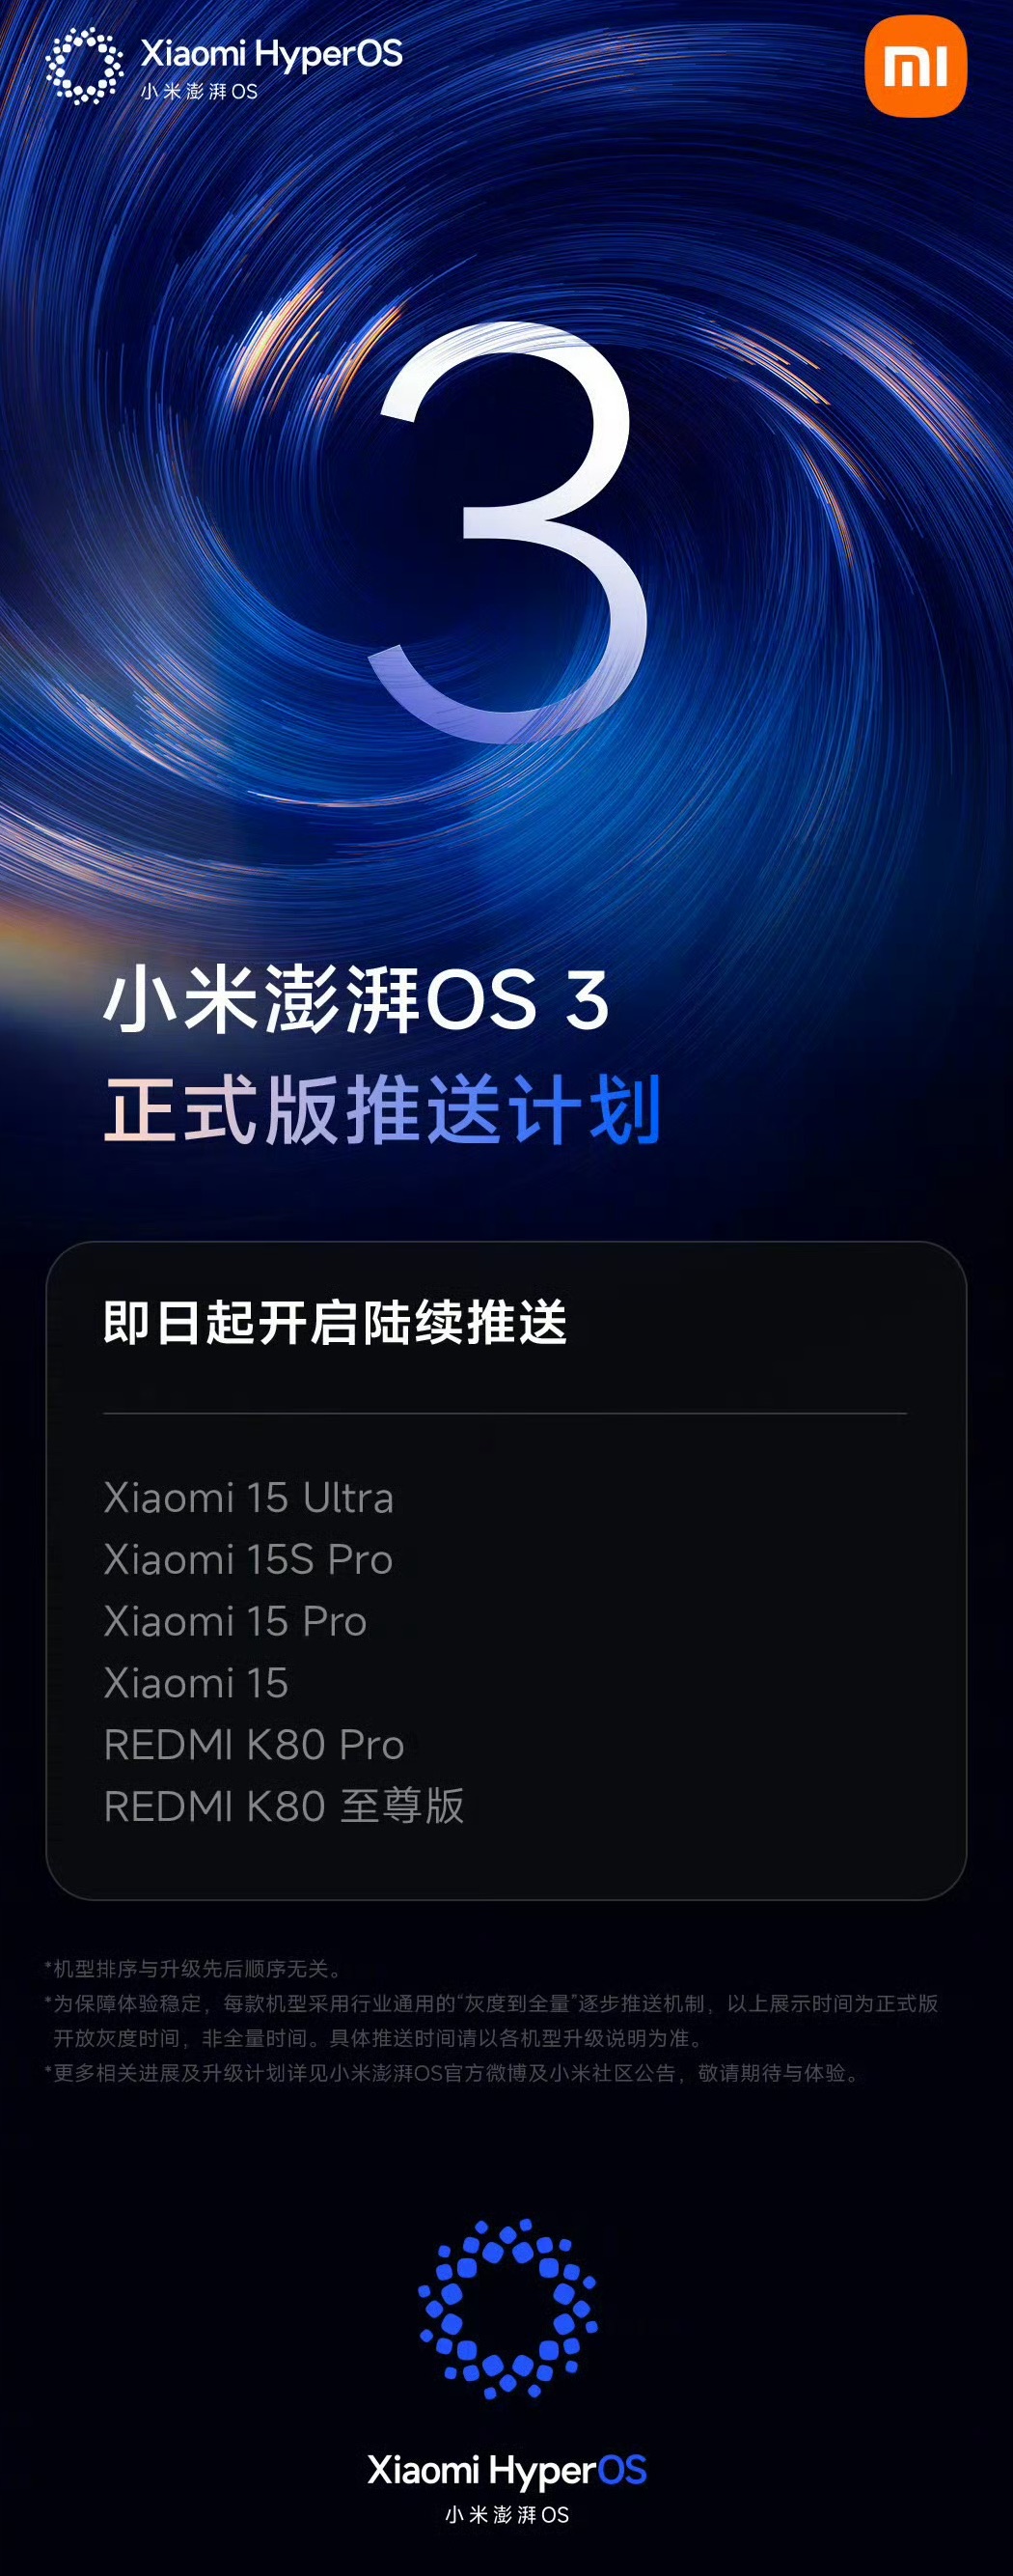The width and height of the screenshot is (1013, 2576).
Task: Click the 小米澎湃OS text under top logo
Action: coord(199,91)
